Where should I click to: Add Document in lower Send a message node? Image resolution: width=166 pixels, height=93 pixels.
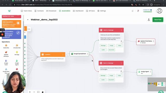[111, 80]
